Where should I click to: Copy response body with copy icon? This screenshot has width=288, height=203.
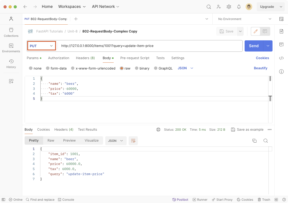(x=254, y=141)
